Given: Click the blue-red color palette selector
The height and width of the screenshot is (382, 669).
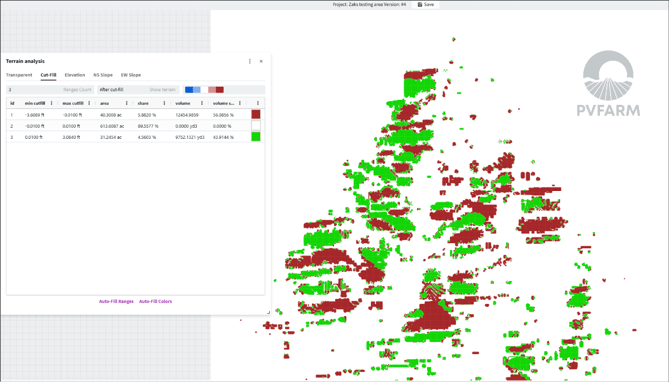Looking at the screenshot, I should coord(204,90).
